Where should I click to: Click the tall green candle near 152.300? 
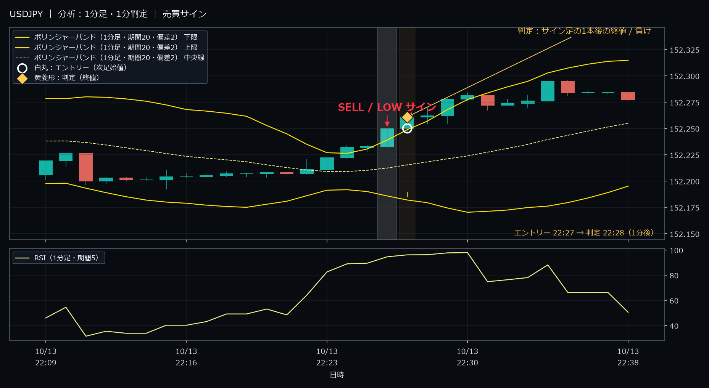pos(548,91)
